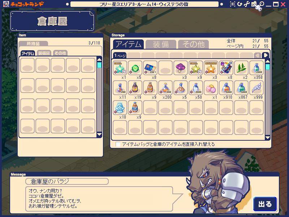Image resolution: width=289 pixels, height=217 pixels.
Task: Select the green herb leaves item x2
Action: (241, 68)
